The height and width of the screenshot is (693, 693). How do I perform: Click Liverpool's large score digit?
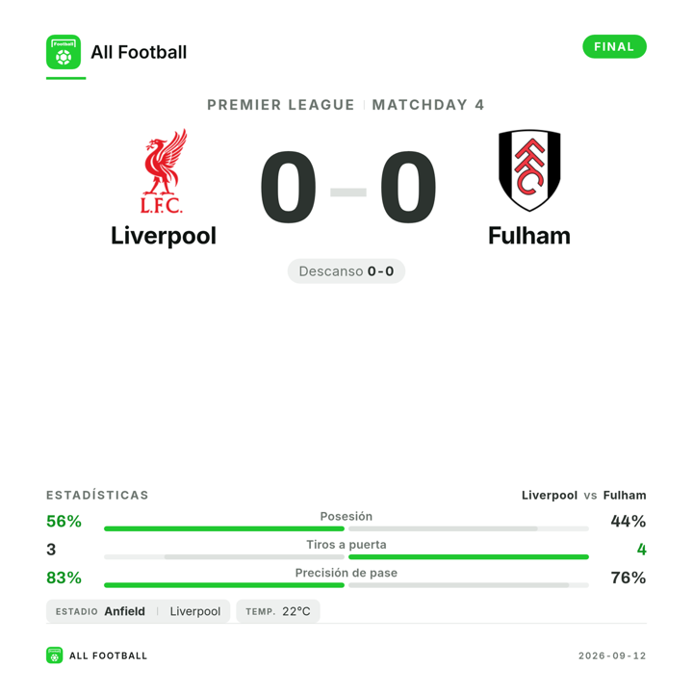point(288,188)
